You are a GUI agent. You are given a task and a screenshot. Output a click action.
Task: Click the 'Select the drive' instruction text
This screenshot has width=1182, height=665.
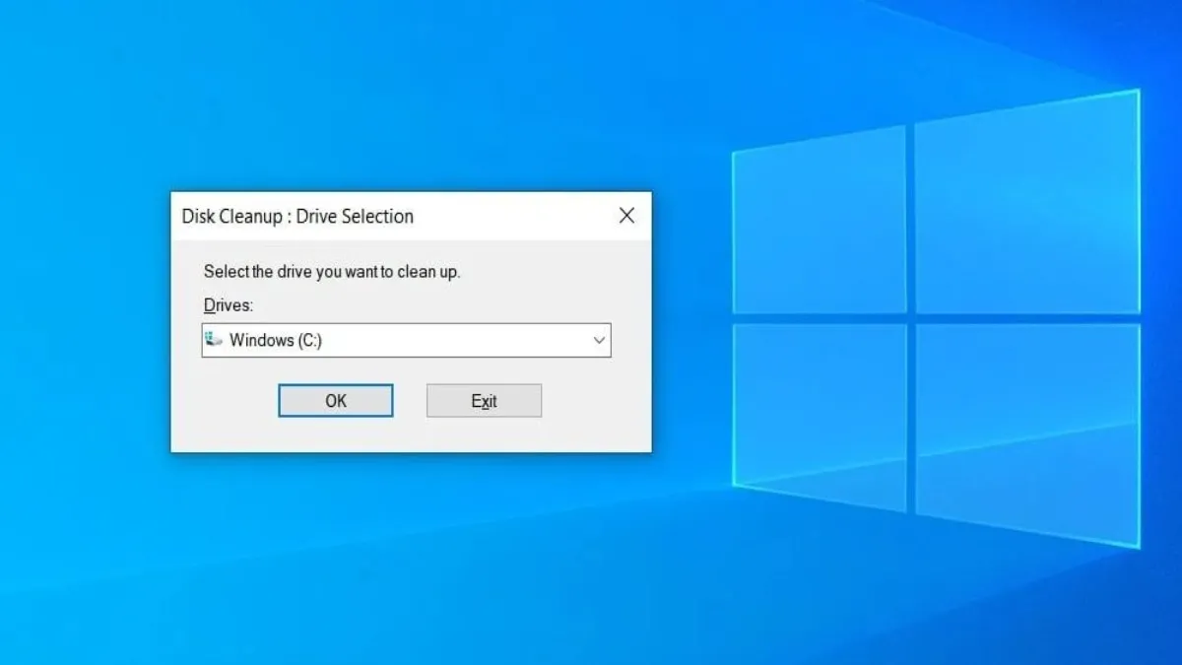click(x=331, y=272)
